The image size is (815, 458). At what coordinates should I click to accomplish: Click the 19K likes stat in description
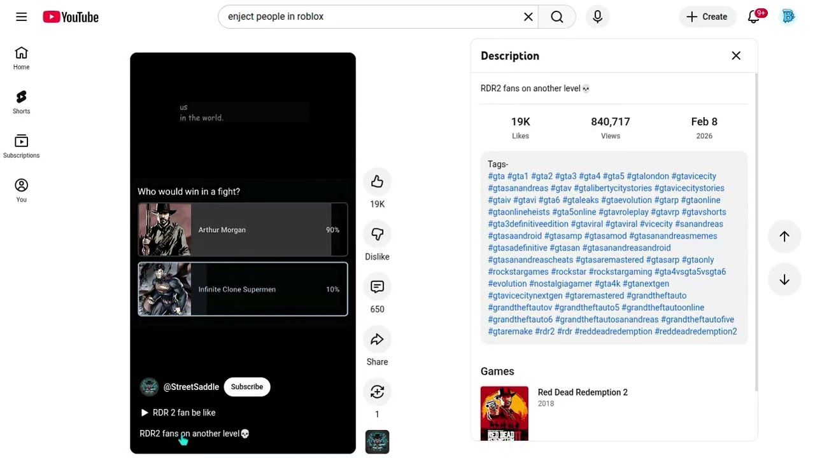[x=520, y=127]
